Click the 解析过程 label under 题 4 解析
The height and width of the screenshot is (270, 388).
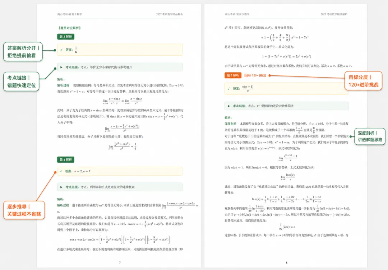click(x=63, y=205)
